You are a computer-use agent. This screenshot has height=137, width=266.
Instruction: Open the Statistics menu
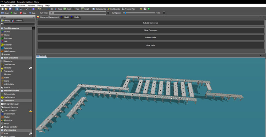point(31,5)
